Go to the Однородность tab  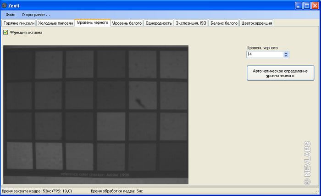158,23
